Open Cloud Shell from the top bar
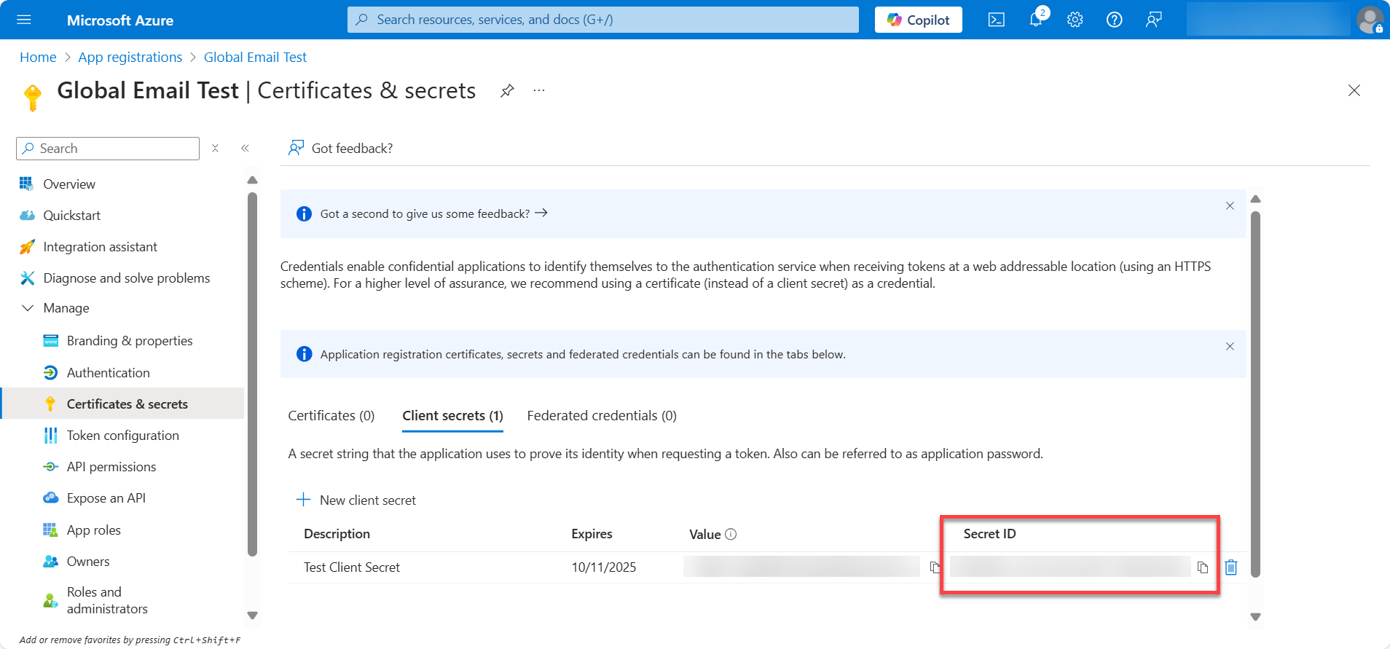The image size is (1390, 649). tap(996, 20)
